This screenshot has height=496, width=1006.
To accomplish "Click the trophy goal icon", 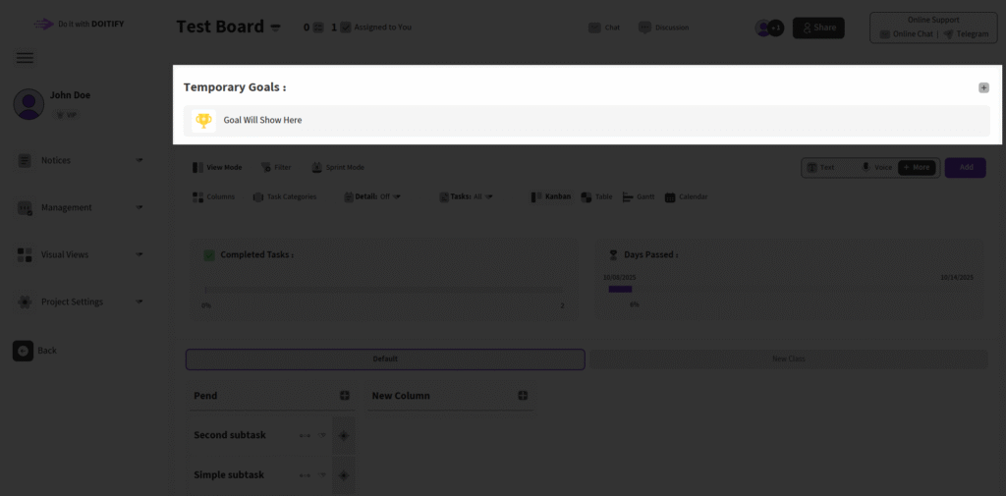I will [x=203, y=121].
